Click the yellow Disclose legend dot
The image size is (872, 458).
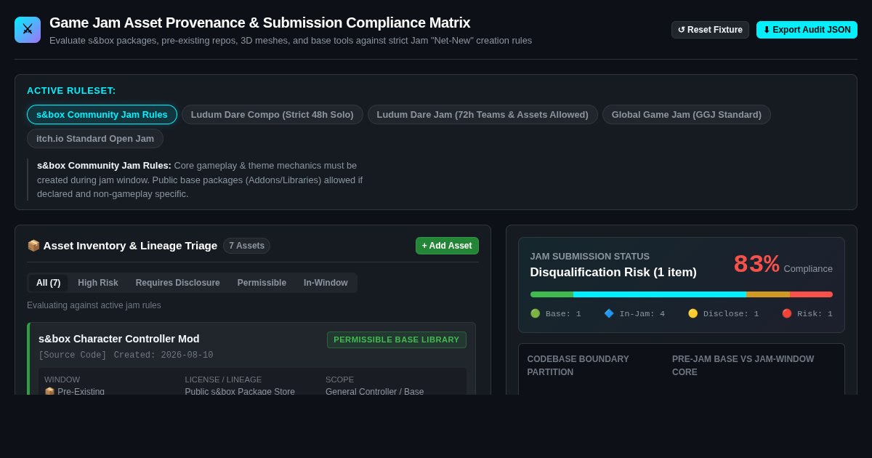[693, 313]
